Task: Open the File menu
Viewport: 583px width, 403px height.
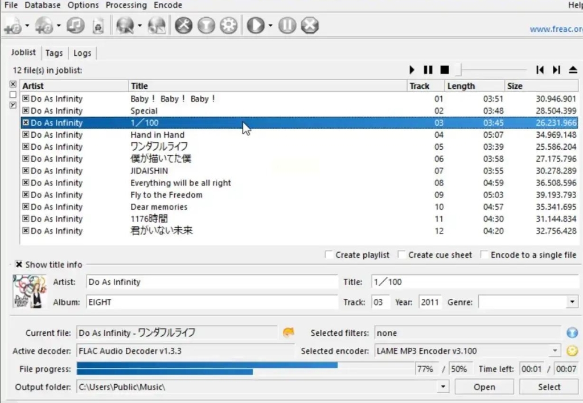Action: [11, 5]
